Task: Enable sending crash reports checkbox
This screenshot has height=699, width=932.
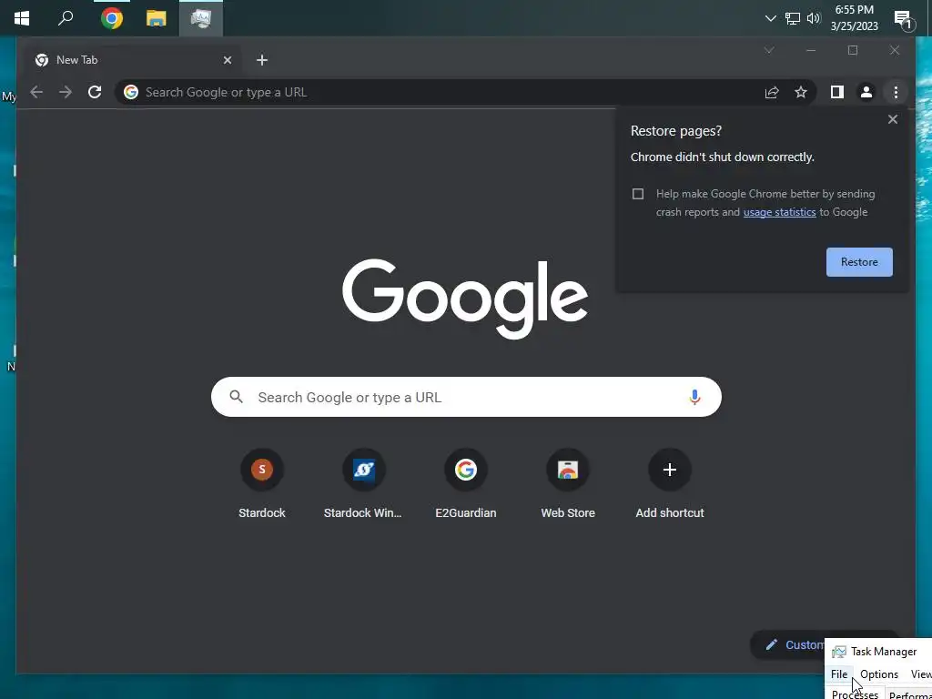Action: pyautogui.click(x=638, y=194)
